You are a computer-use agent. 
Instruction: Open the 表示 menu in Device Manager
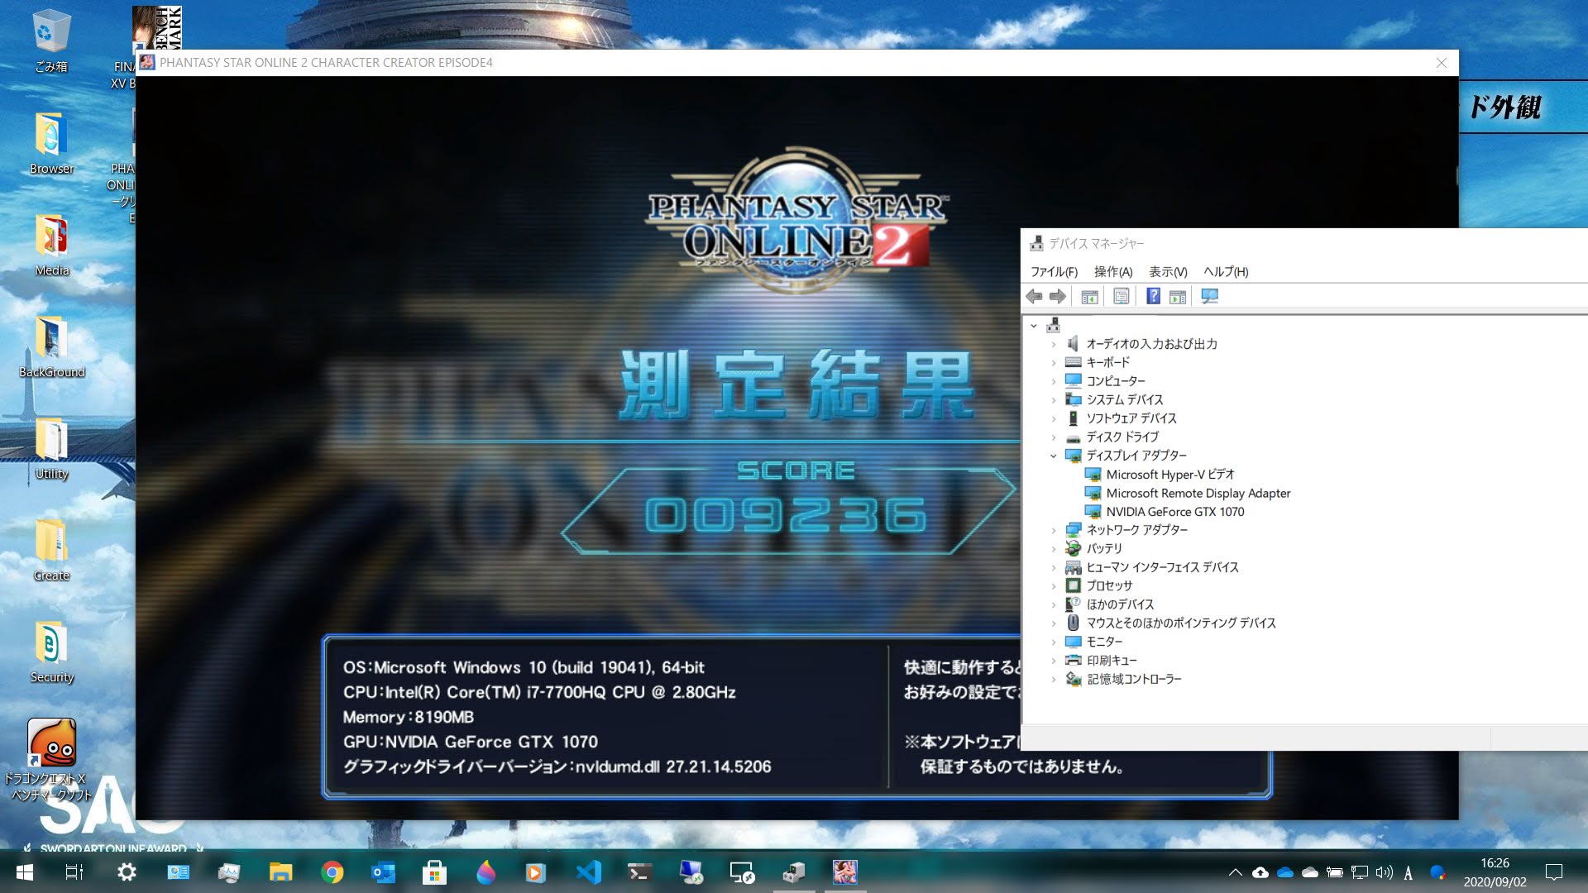click(1166, 271)
